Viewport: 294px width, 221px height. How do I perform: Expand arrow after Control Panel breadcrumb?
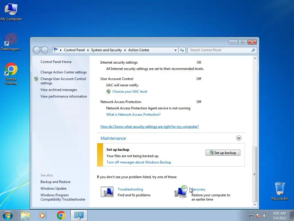click(x=88, y=50)
